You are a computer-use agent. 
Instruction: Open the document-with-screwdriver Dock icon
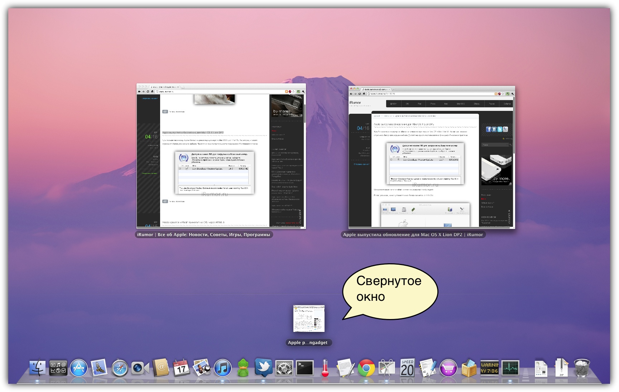click(428, 368)
